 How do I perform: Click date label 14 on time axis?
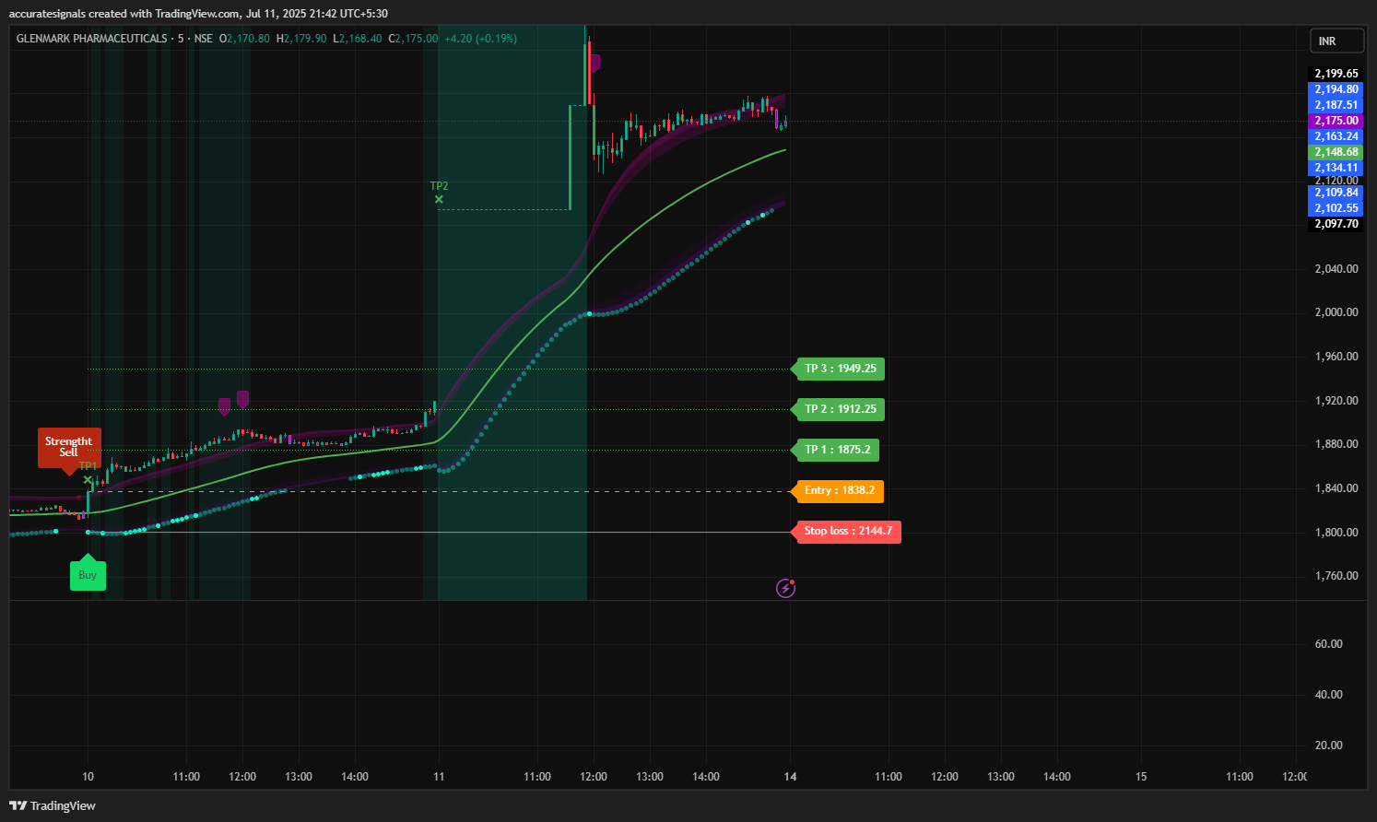pos(790,777)
